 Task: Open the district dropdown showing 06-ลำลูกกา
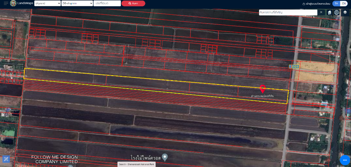[77, 4]
